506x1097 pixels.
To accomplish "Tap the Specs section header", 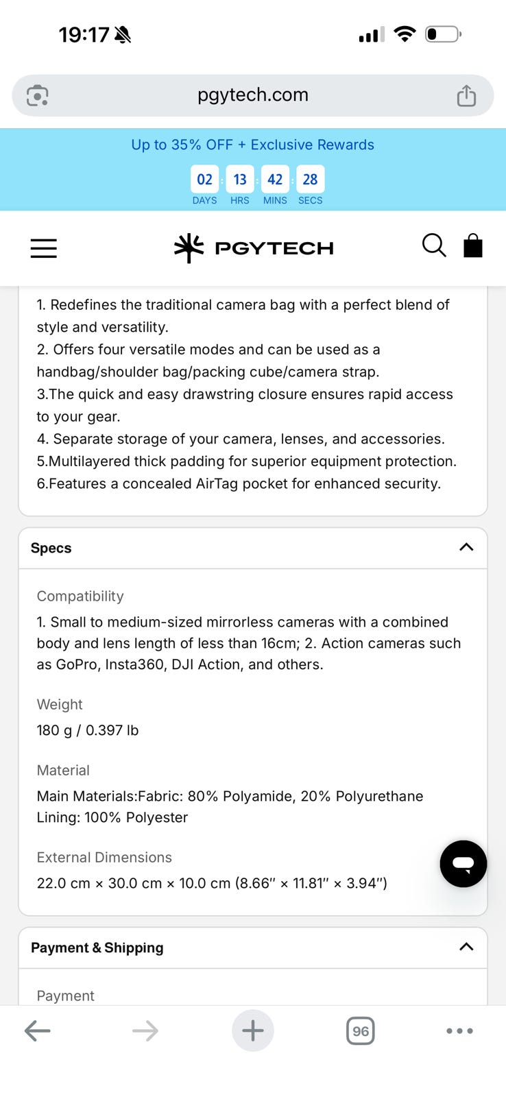I will [x=253, y=548].
